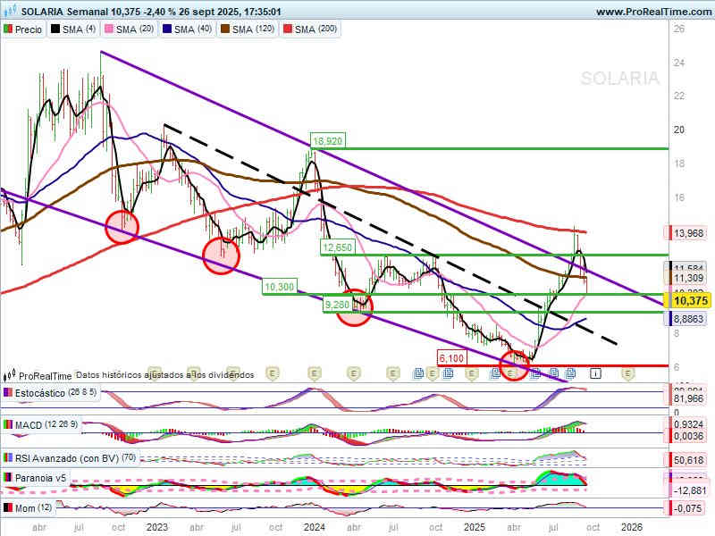715x536 pixels.
Task: Click the document icon between the 2025 and abr 2025 E markers
Action: pyautogui.click(x=496, y=373)
